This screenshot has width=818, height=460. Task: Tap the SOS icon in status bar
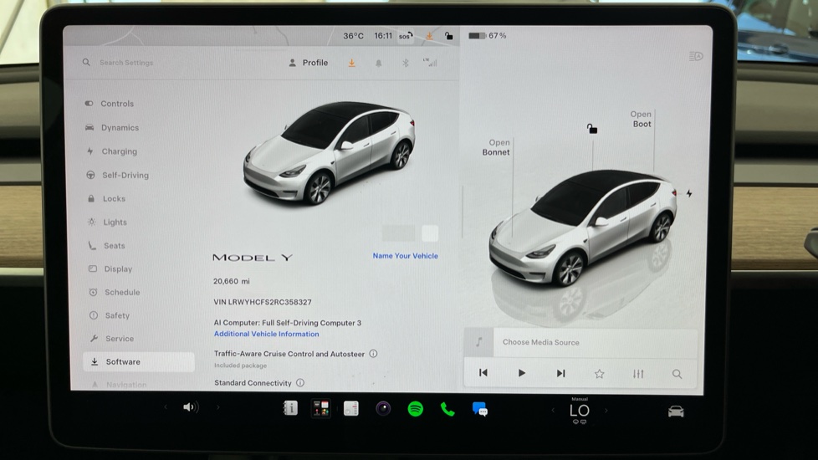click(x=406, y=36)
